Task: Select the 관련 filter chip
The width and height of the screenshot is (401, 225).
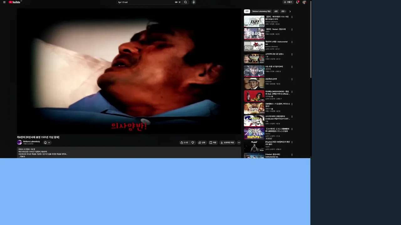Action: [x=283, y=11]
